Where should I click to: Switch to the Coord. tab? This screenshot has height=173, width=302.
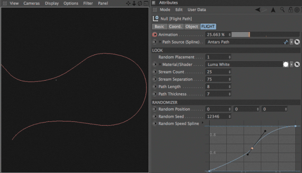(x=175, y=27)
